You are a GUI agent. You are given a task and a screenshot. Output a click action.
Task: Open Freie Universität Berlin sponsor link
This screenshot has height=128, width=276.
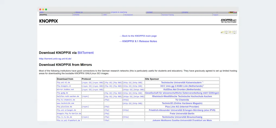182,113
